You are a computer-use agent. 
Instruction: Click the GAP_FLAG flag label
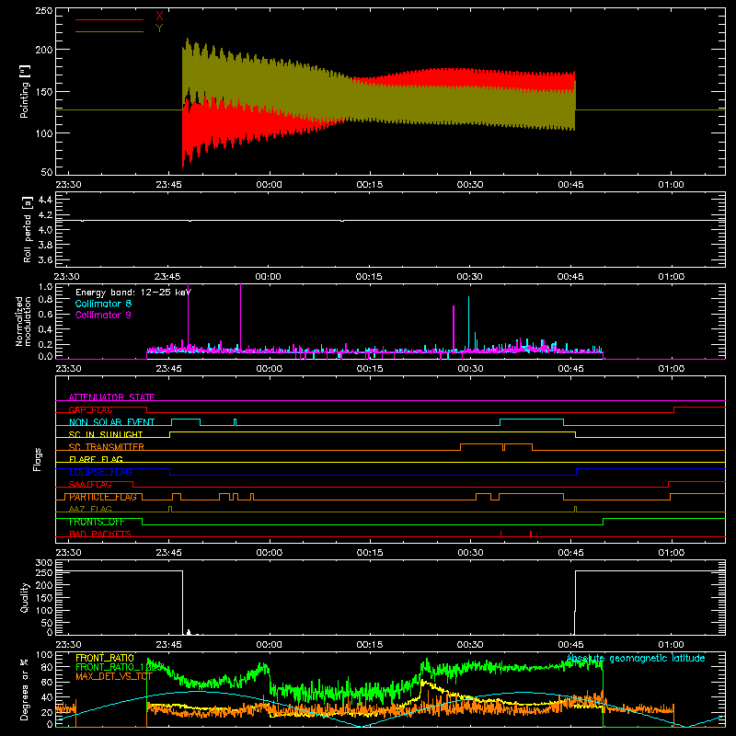(90, 409)
